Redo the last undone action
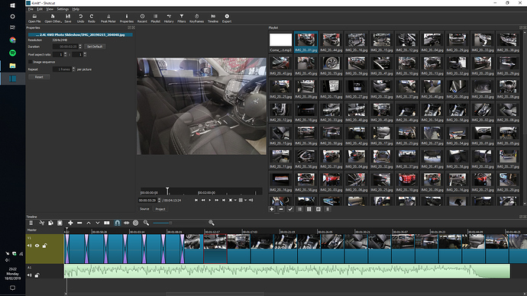 [92, 18]
